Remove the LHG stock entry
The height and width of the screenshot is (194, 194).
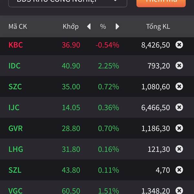pyautogui.click(x=179, y=149)
